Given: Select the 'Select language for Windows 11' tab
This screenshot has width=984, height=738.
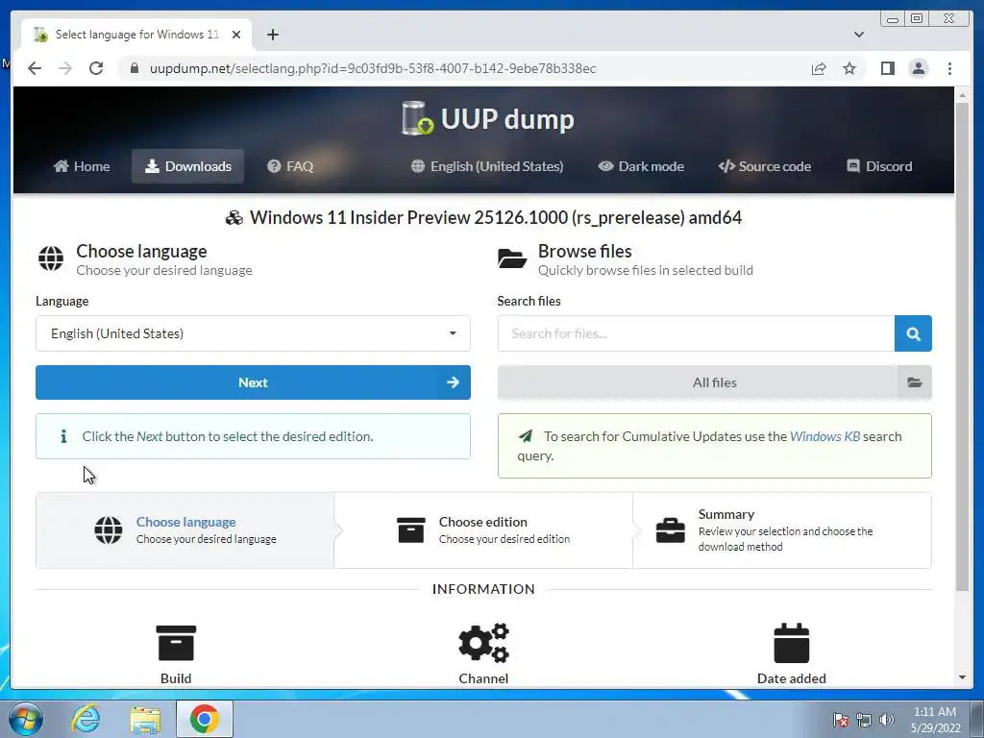Looking at the screenshot, I should click(x=136, y=35).
